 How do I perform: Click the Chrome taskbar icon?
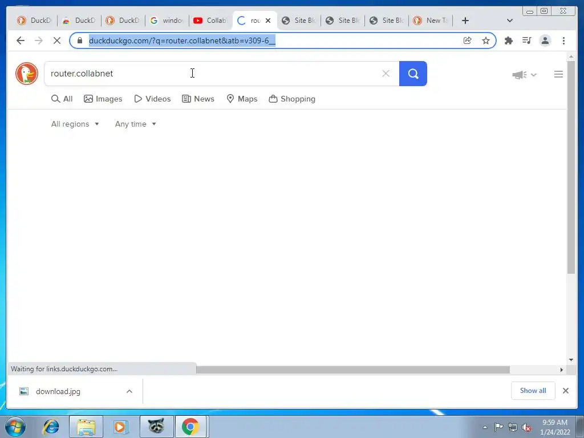190,427
